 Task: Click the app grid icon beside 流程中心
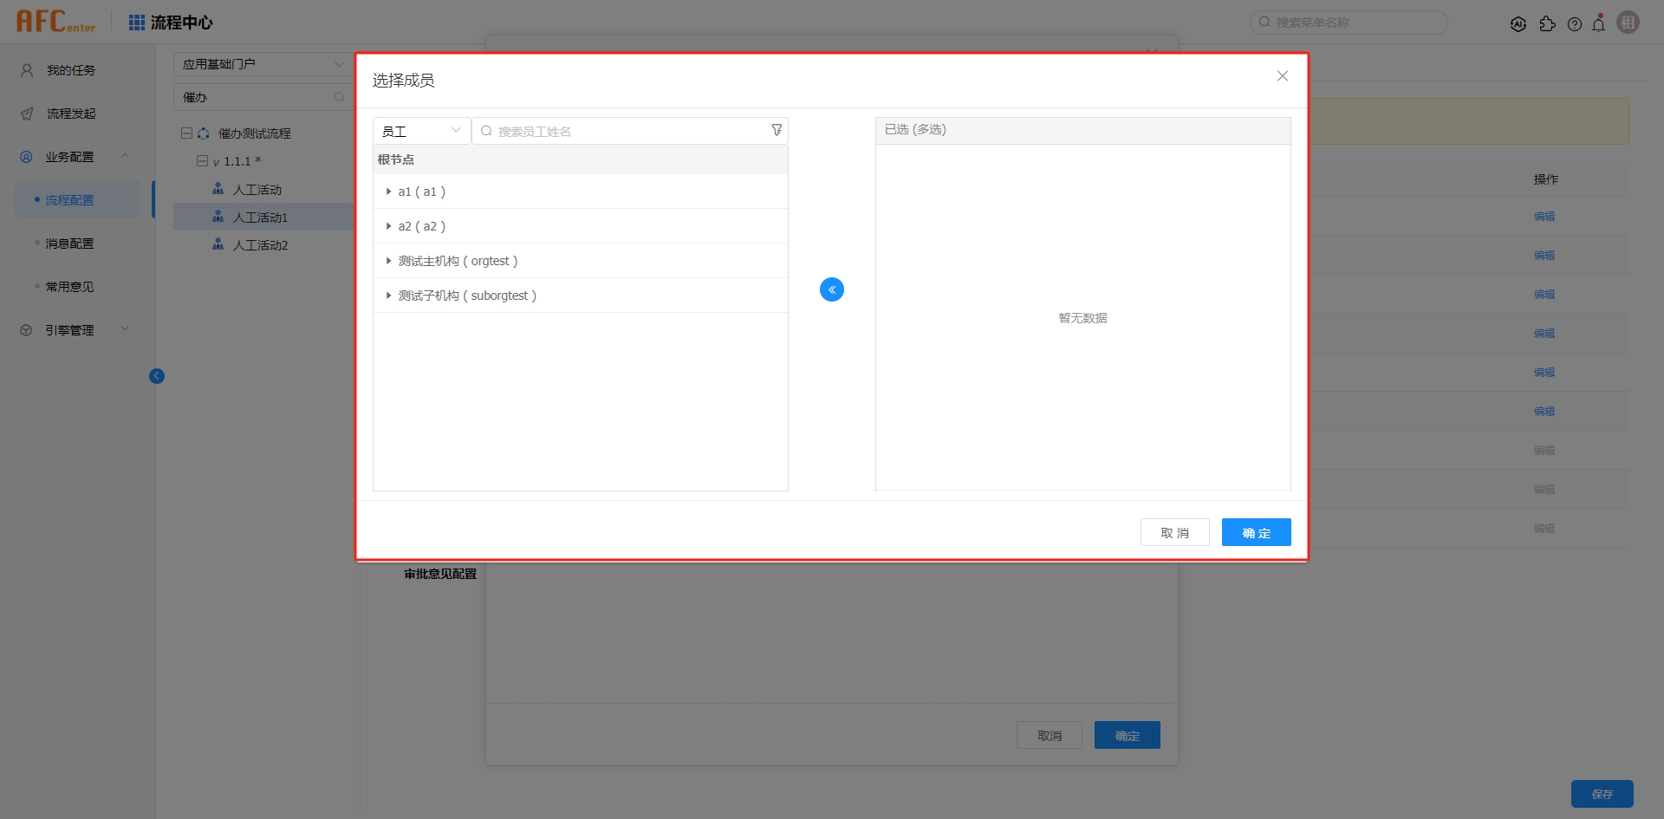pyautogui.click(x=137, y=23)
